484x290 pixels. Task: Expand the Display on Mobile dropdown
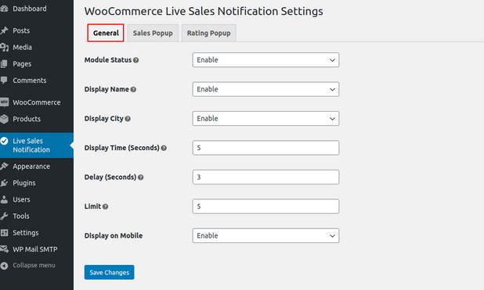click(x=265, y=235)
